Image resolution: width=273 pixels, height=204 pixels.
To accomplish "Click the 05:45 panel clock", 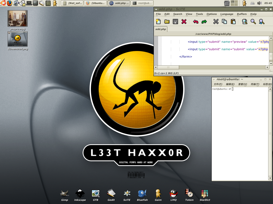I will (268, 3).
